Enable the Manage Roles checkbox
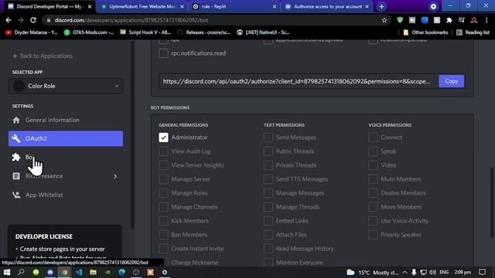Image resolution: width=495 pixels, height=278 pixels. pos(163,193)
